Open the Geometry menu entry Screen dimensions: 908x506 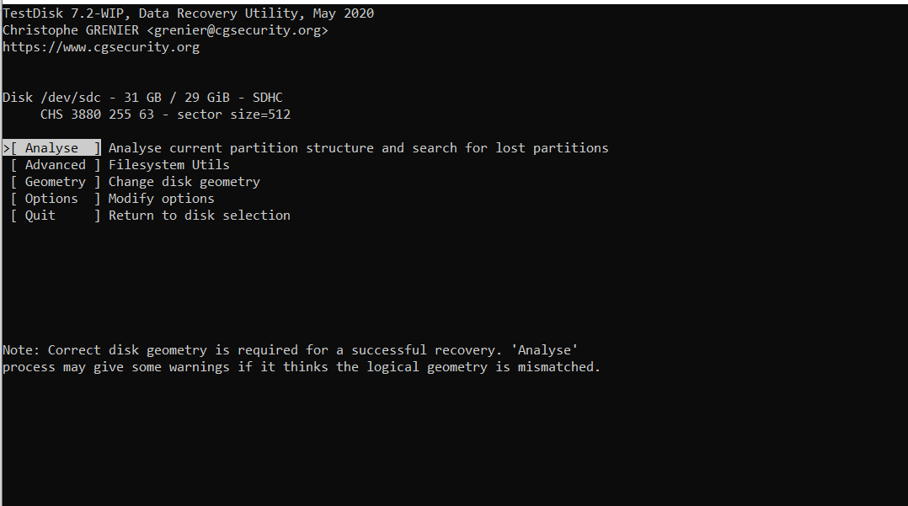pyautogui.click(x=56, y=182)
